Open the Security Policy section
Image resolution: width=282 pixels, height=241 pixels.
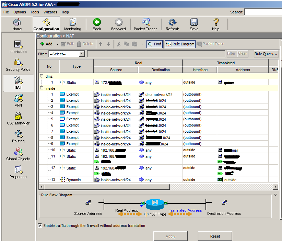tap(18, 65)
